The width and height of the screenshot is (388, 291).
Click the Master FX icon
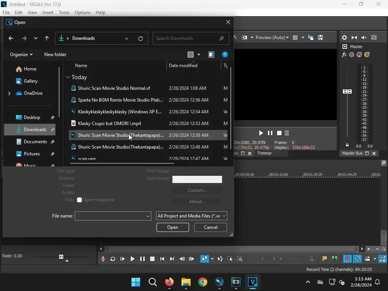344,55
